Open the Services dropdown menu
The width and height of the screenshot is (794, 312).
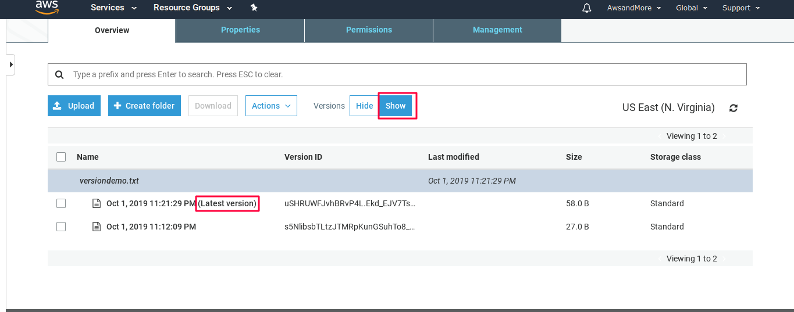(113, 8)
